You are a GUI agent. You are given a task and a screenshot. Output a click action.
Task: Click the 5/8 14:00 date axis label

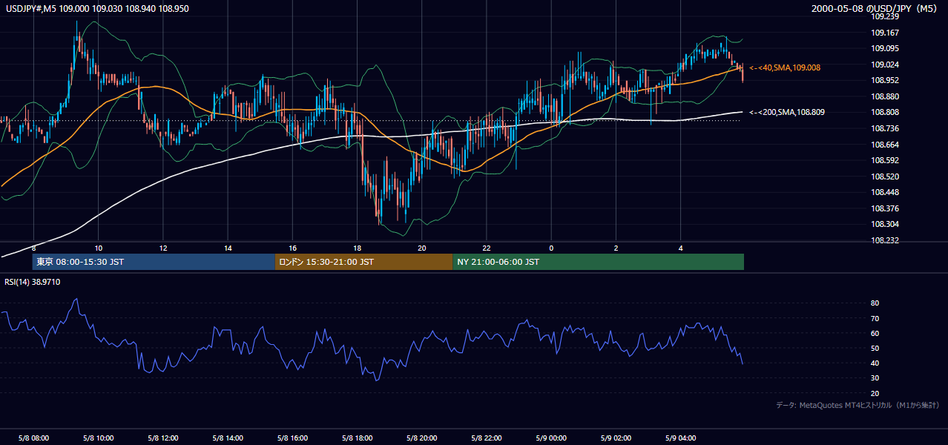point(228,438)
